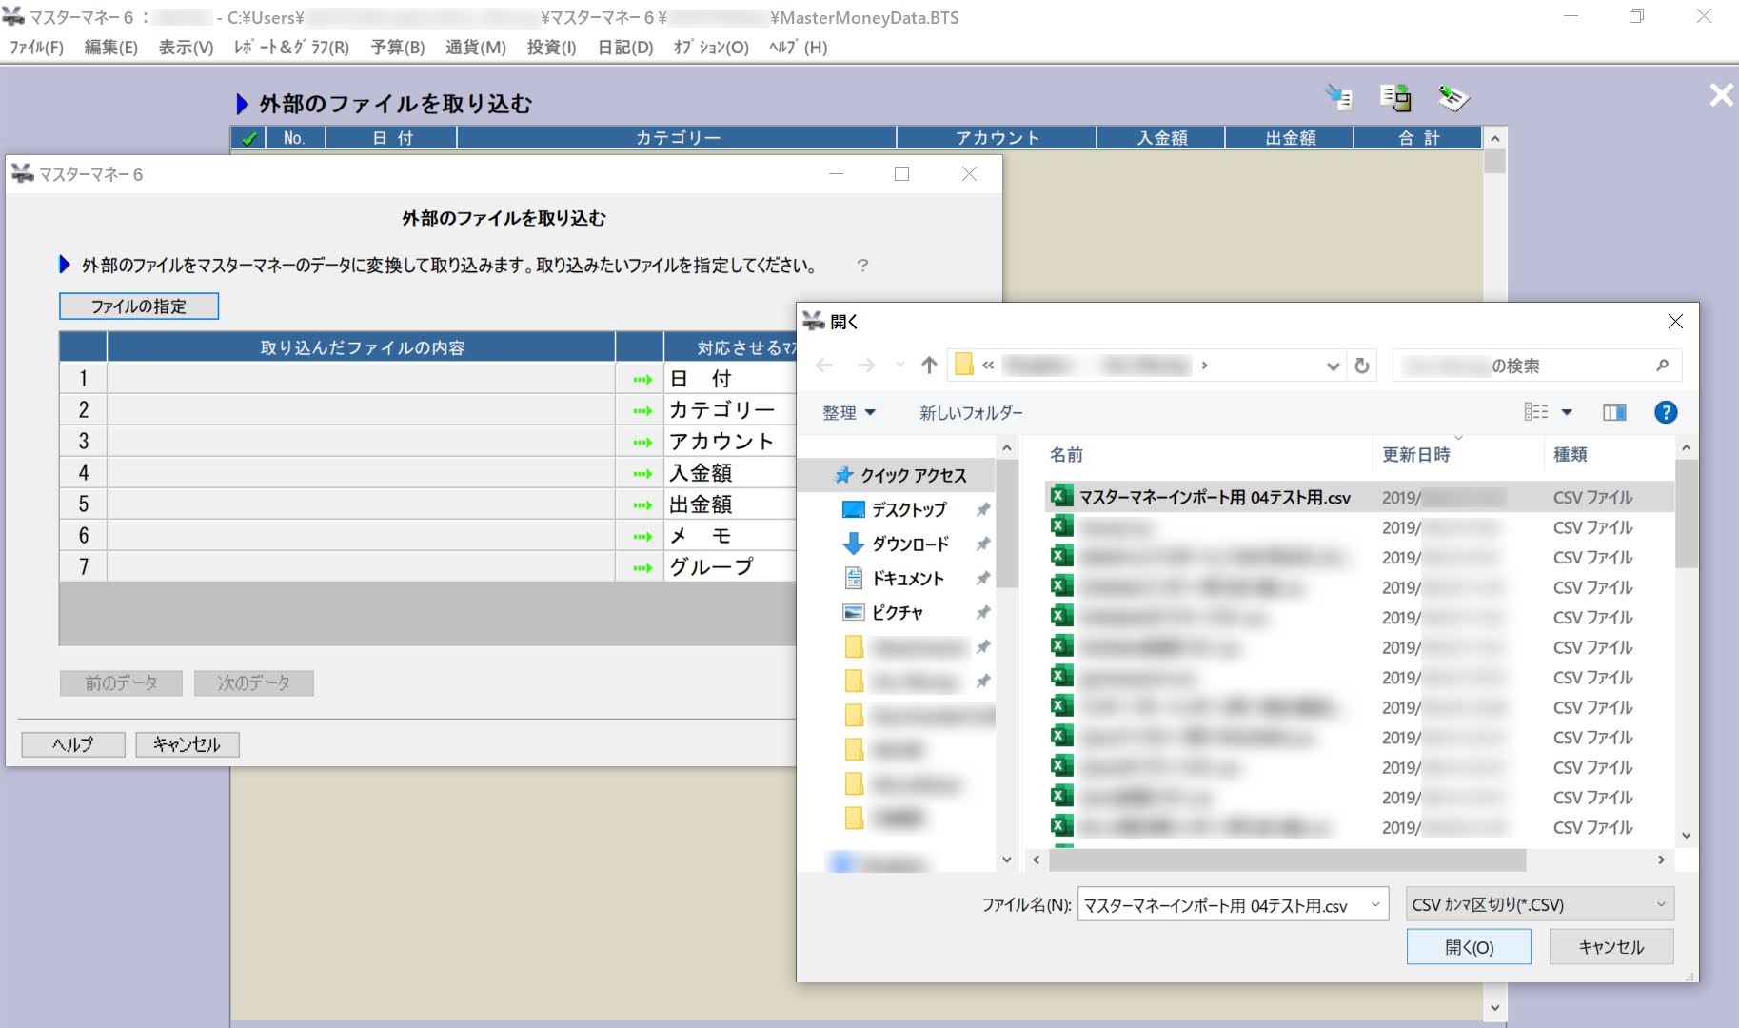Click the 前のデータ button
This screenshot has width=1739, height=1028.
point(121,682)
